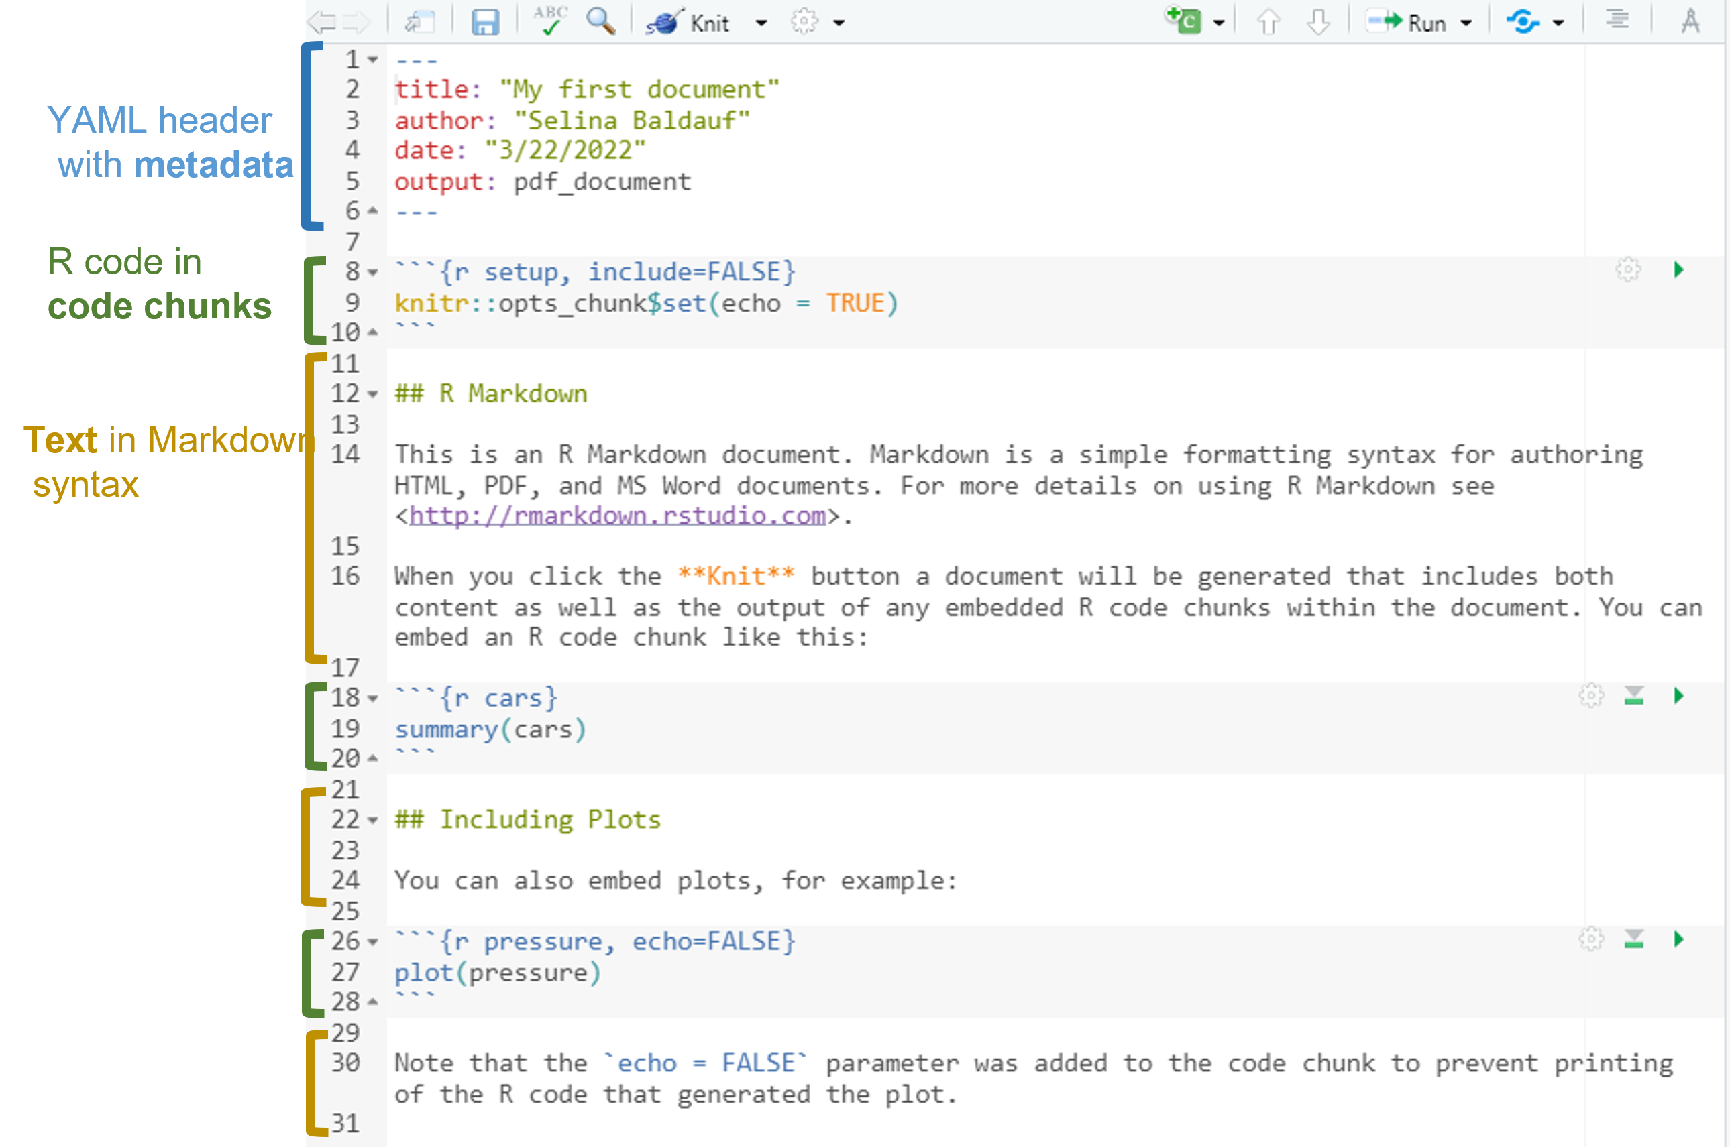
Task: Collapse the Including Plots section at line 22
Action: point(373,821)
